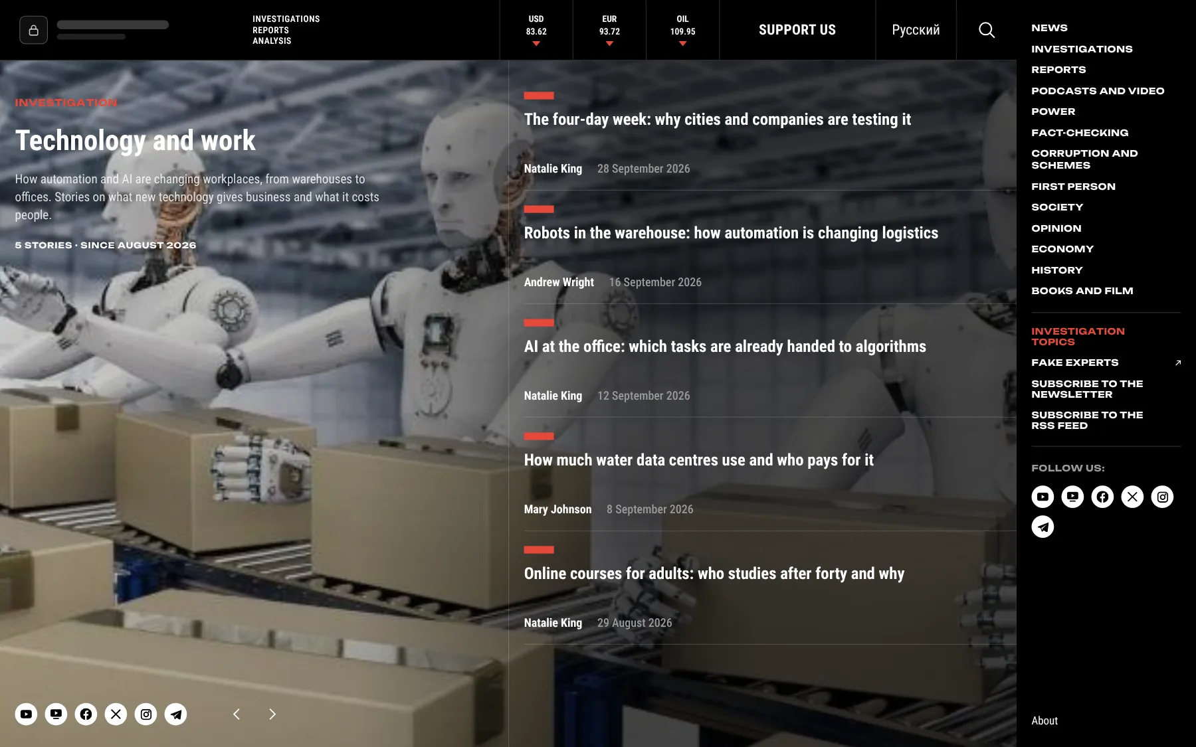1196x747 pixels.
Task: Open Subscribe to the RSS Feed link
Action: coord(1087,420)
